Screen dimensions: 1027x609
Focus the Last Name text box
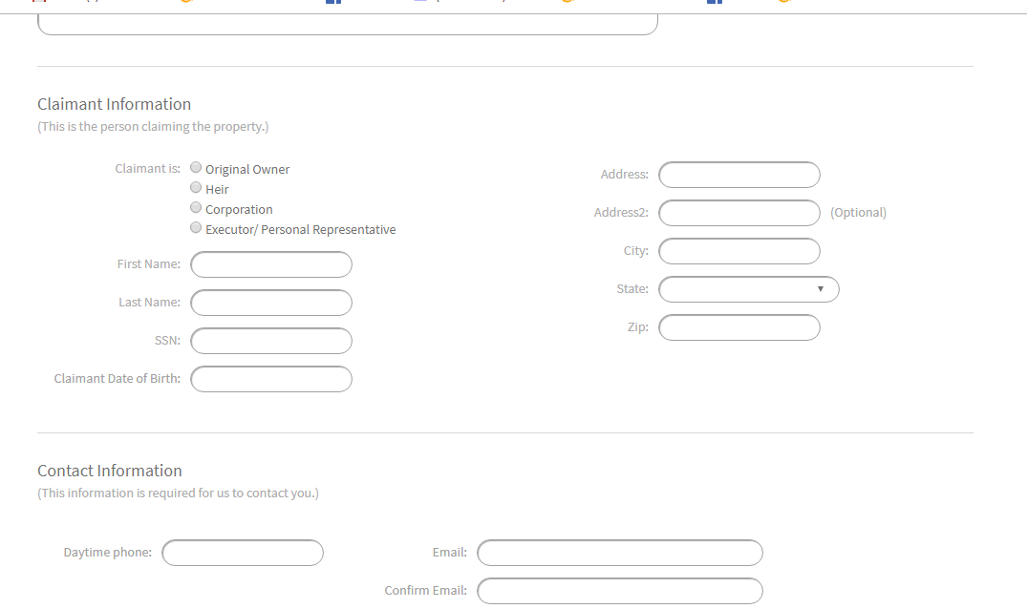[271, 303]
